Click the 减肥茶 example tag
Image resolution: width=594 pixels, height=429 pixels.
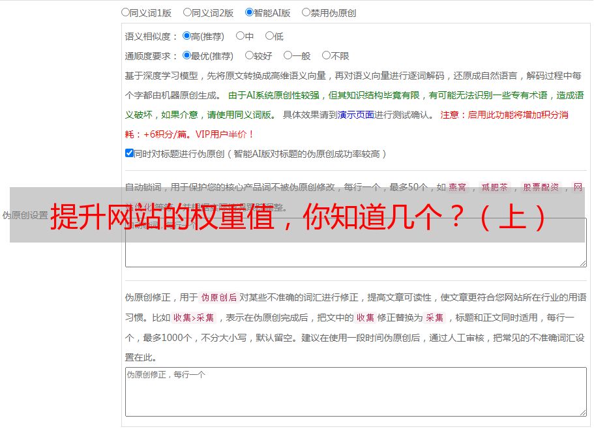pyautogui.click(x=494, y=187)
